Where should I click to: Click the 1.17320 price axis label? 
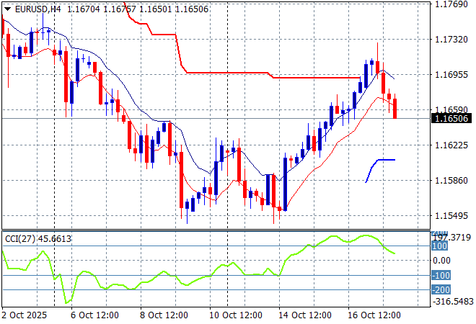click(451, 39)
